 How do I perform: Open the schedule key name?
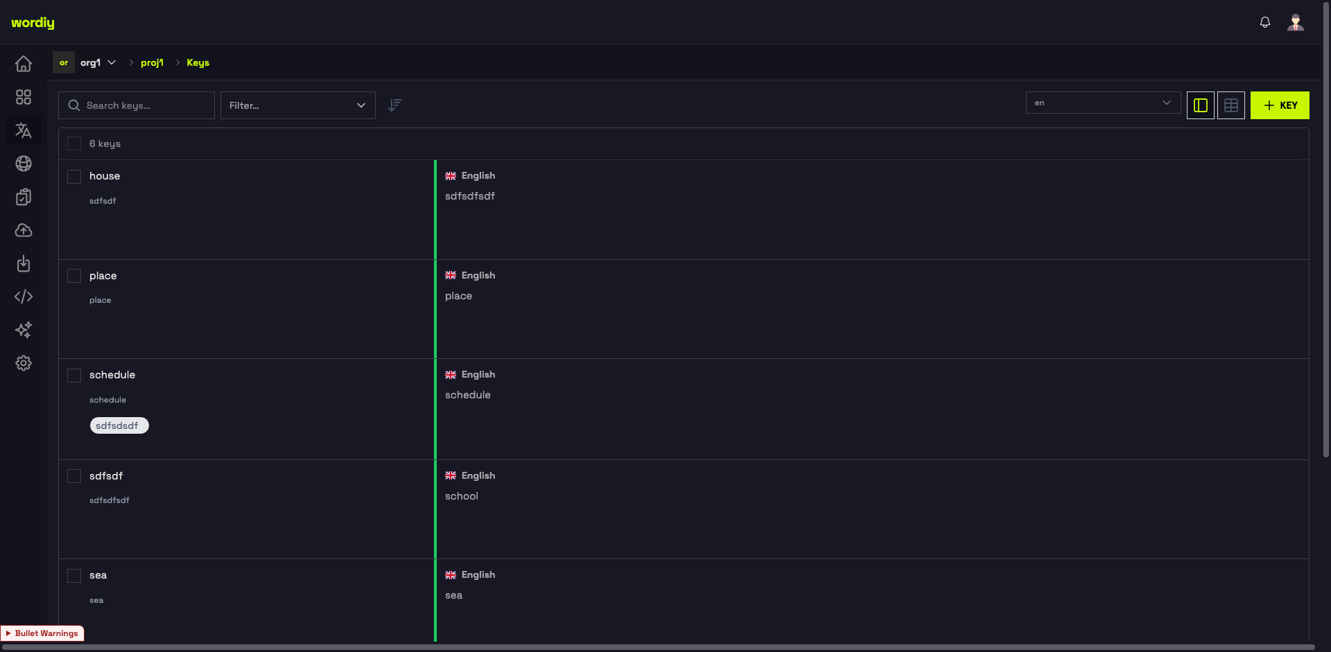(112, 375)
